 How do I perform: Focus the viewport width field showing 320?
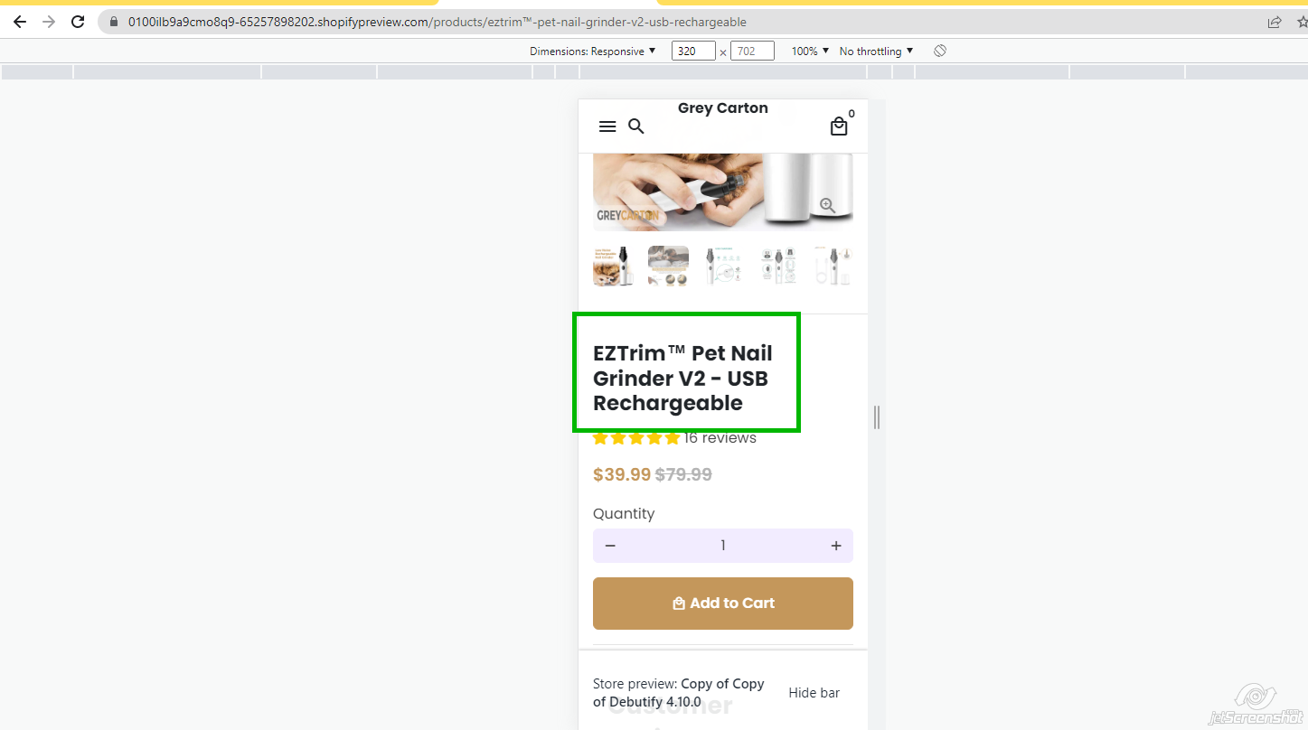693,51
